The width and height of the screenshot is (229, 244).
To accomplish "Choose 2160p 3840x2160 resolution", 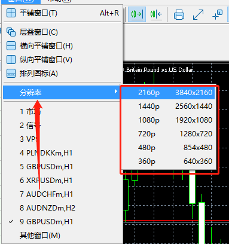I will coord(168,93).
